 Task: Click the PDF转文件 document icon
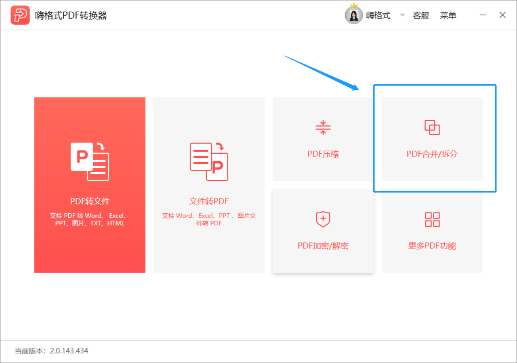tap(90, 161)
